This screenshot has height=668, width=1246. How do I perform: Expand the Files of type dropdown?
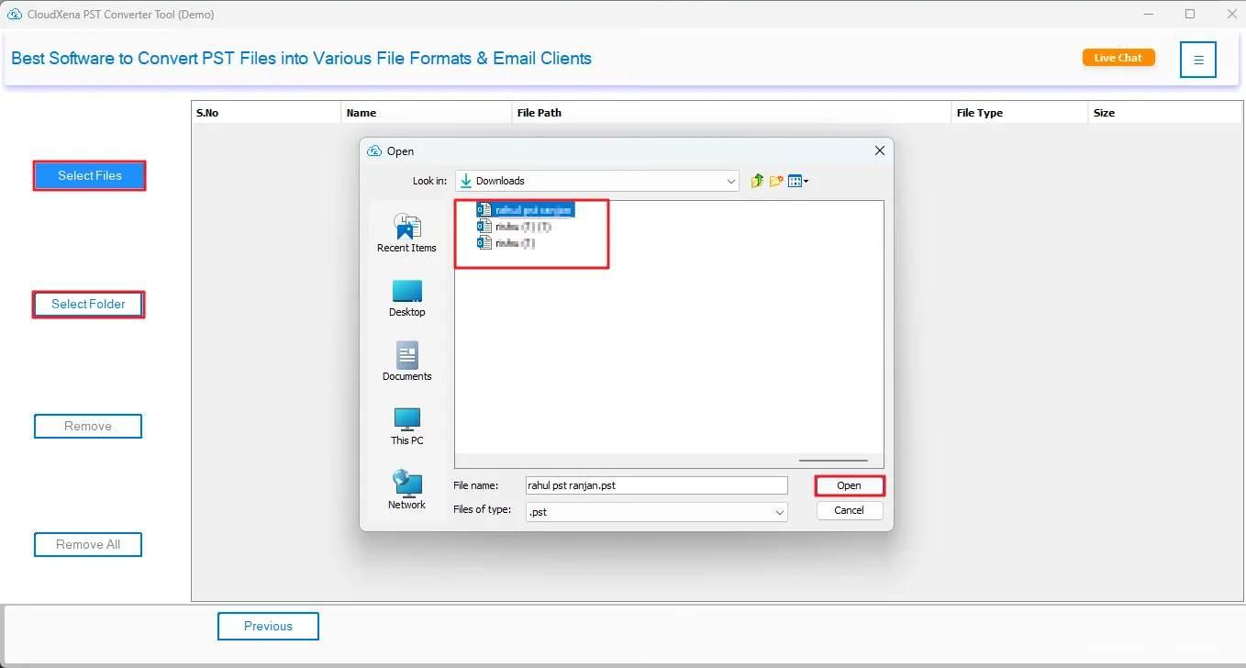coord(779,512)
